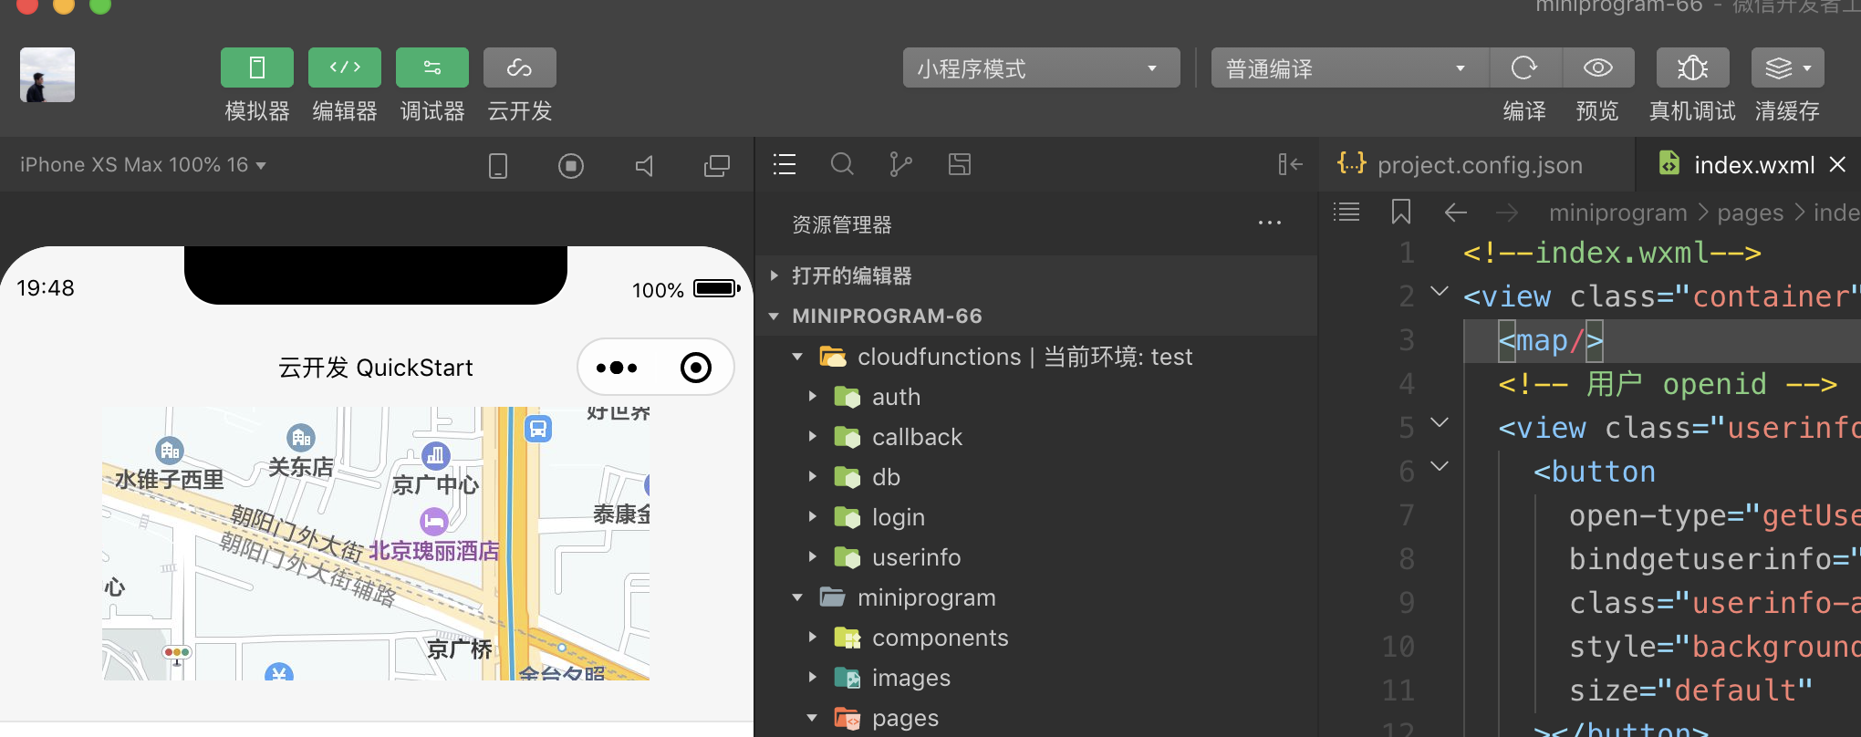Open 云开发 cloud development console

(x=519, y=68)
